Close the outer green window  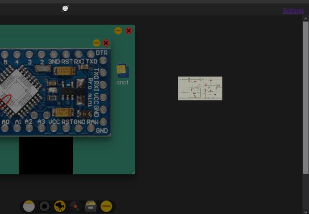pyautogui.click(x=129, y=31)
